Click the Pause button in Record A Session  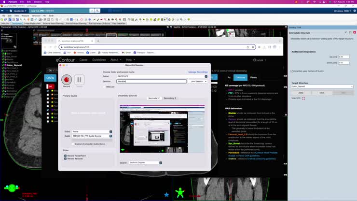[79, 80]
